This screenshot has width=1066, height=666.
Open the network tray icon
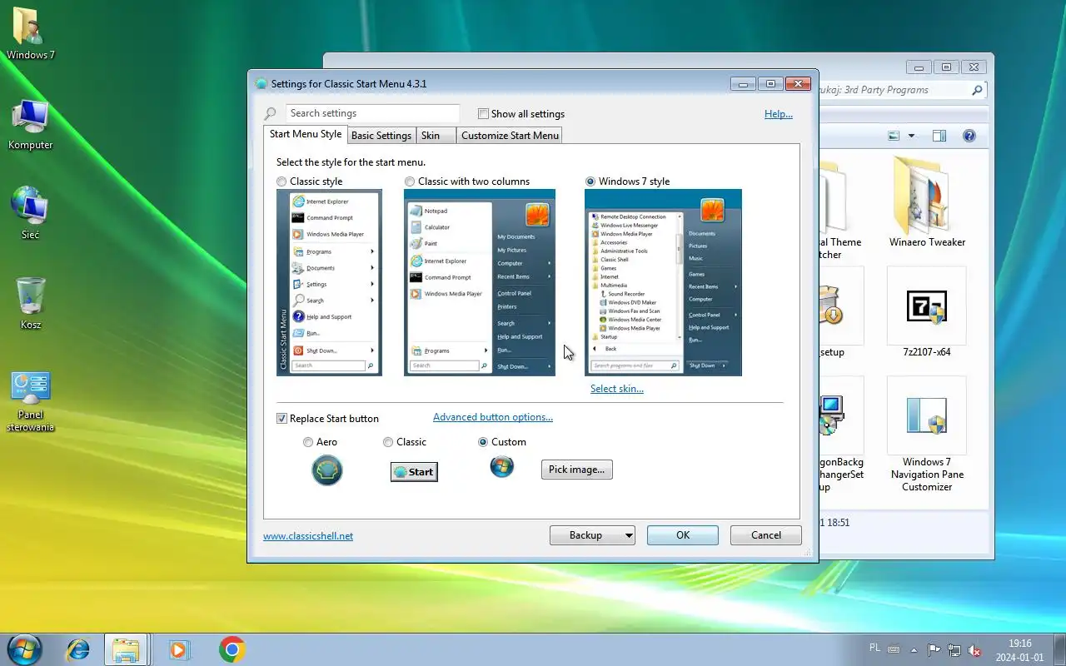954,650
